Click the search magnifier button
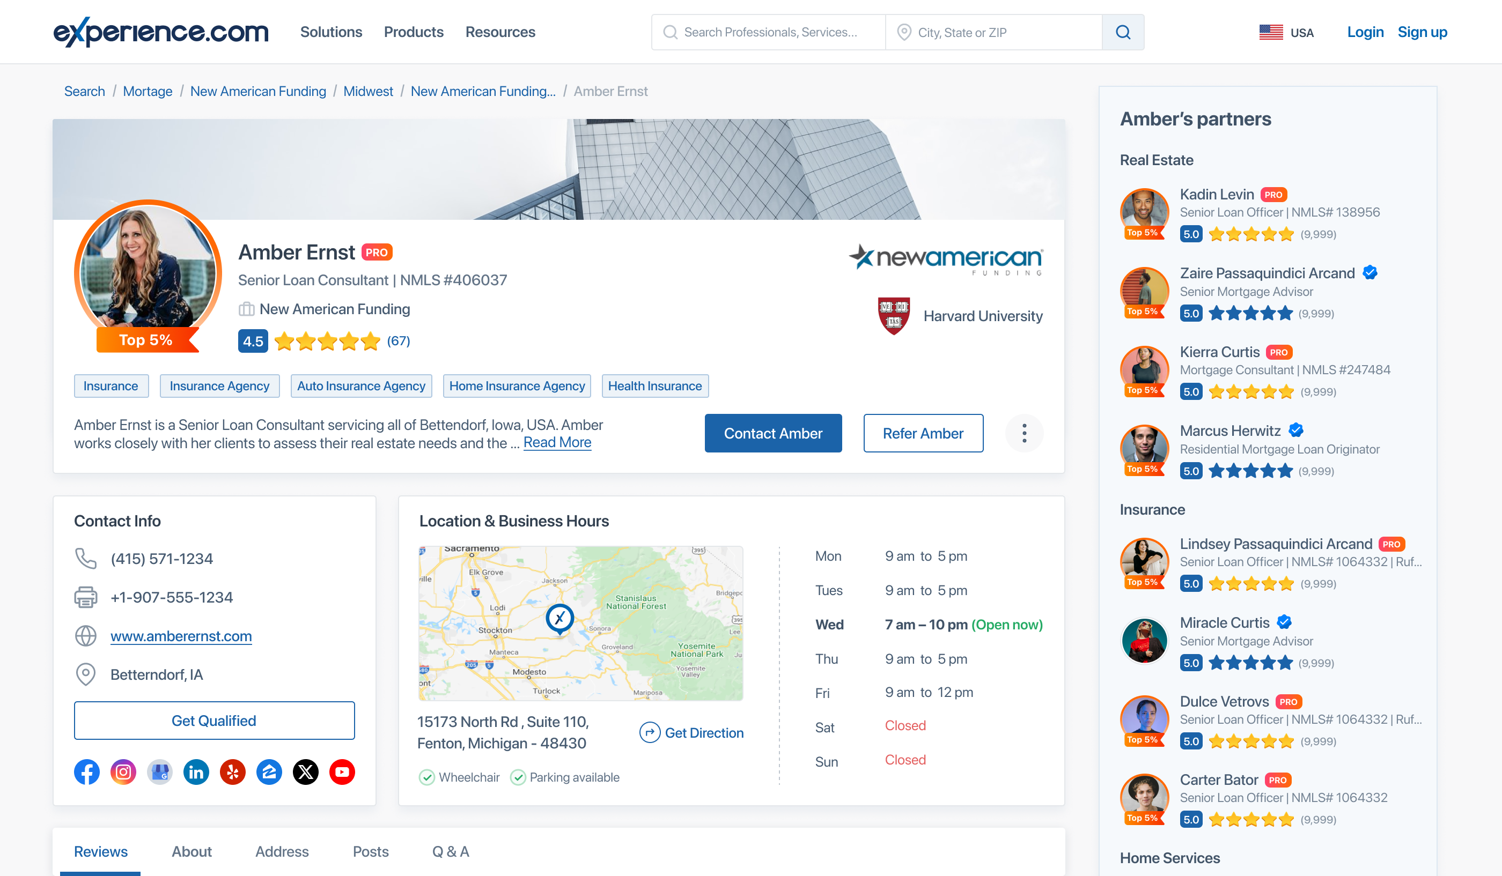This screenshot has height=876, width=1502. pyautogui.click(x=1122, y=32)
